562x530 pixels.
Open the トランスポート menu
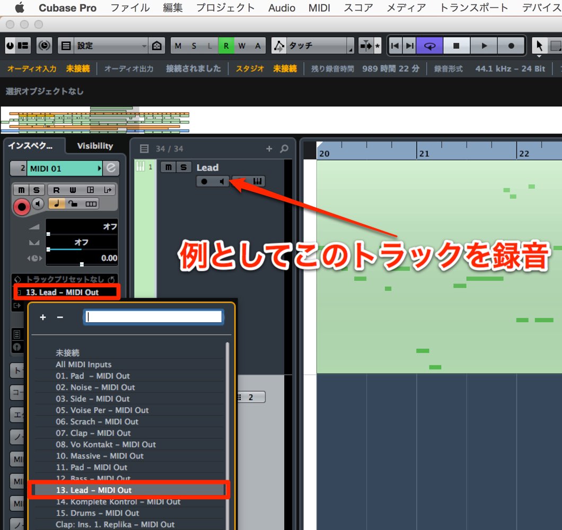tap(473, 8)
